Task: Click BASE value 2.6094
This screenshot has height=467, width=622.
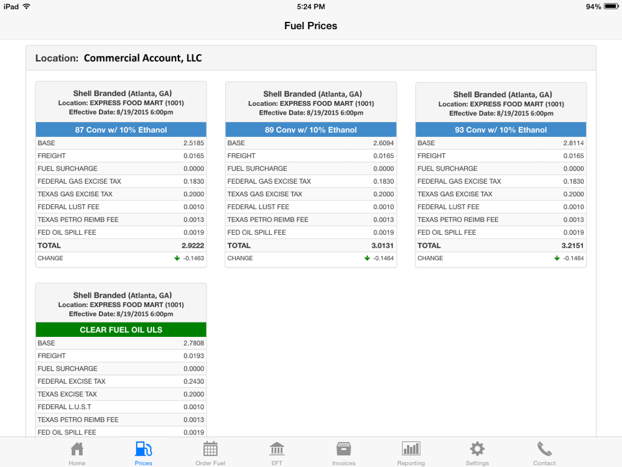Action: click(x=384, y=143)
